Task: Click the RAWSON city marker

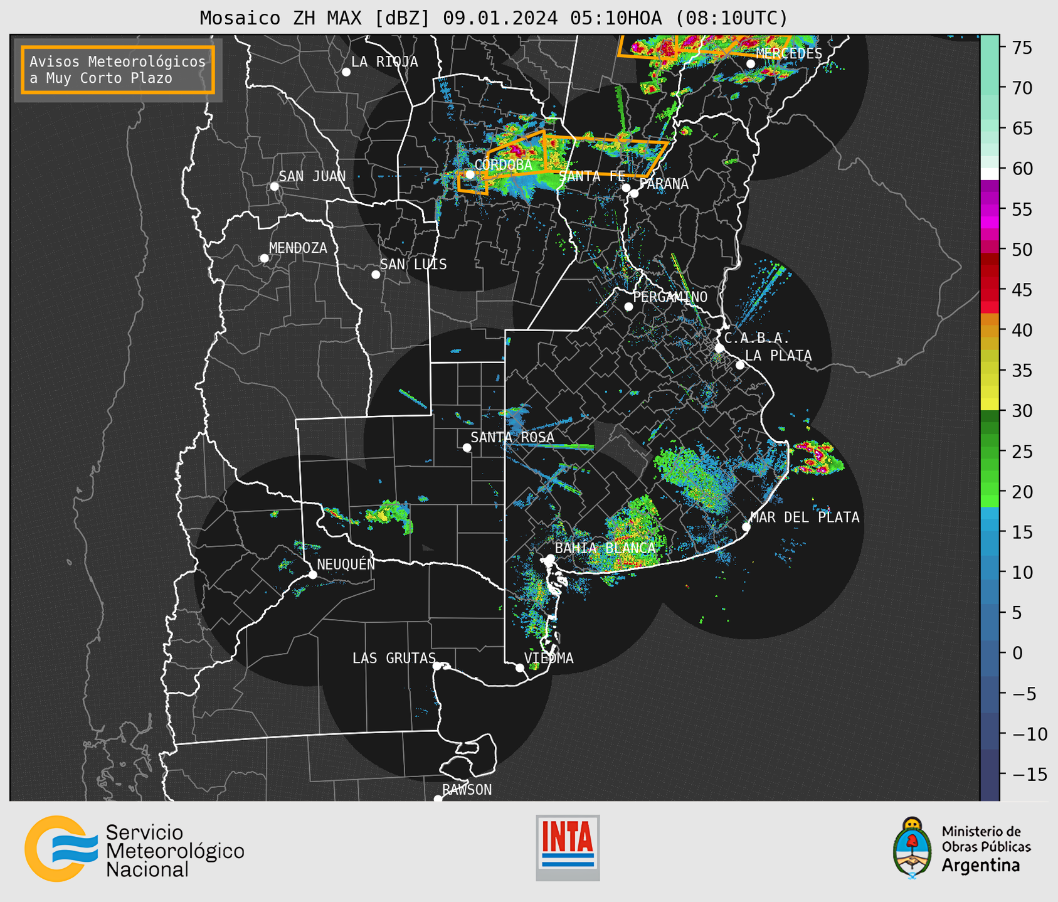Action: tap(438, 799)
